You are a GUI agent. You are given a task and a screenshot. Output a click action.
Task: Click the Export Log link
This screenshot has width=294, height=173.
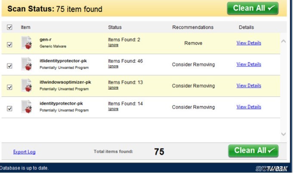click(24, 152)
